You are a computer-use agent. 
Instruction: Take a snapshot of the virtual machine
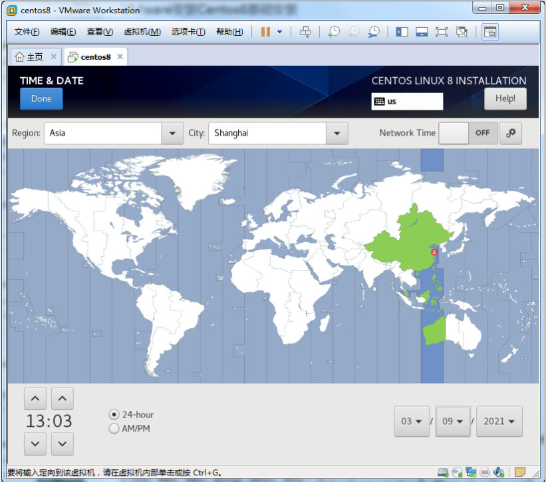334,32
